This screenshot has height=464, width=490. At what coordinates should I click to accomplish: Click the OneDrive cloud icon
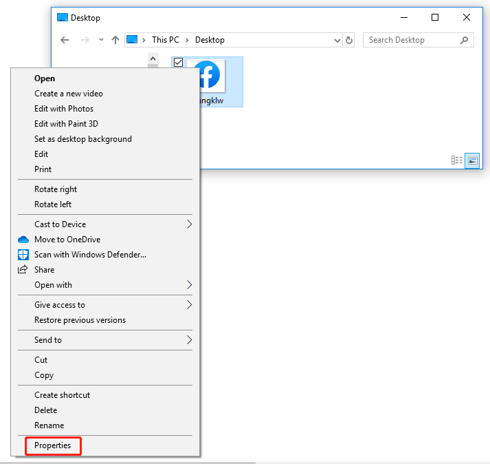23,240
